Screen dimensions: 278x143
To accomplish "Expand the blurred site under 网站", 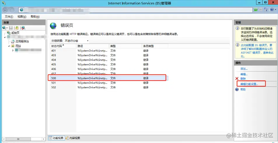I will click(13, 50).
